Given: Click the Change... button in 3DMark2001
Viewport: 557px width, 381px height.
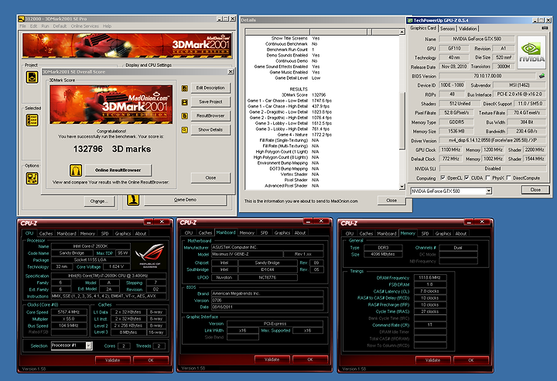Looking at the screenshot, I should pos(101,201).
